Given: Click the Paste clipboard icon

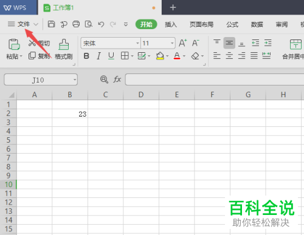Looking at the screenshot, I should coord(14,44).
